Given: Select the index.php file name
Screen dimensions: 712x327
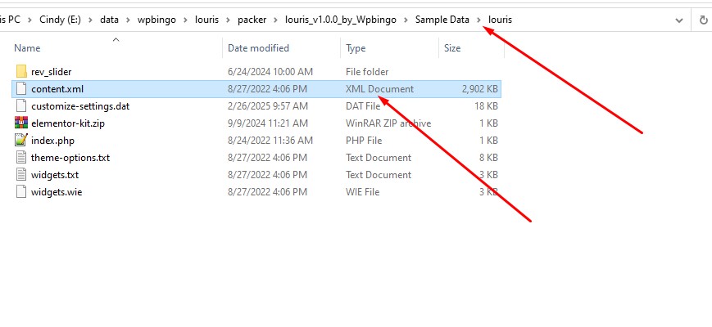Looking at the screenshot, I should point(52,141).
